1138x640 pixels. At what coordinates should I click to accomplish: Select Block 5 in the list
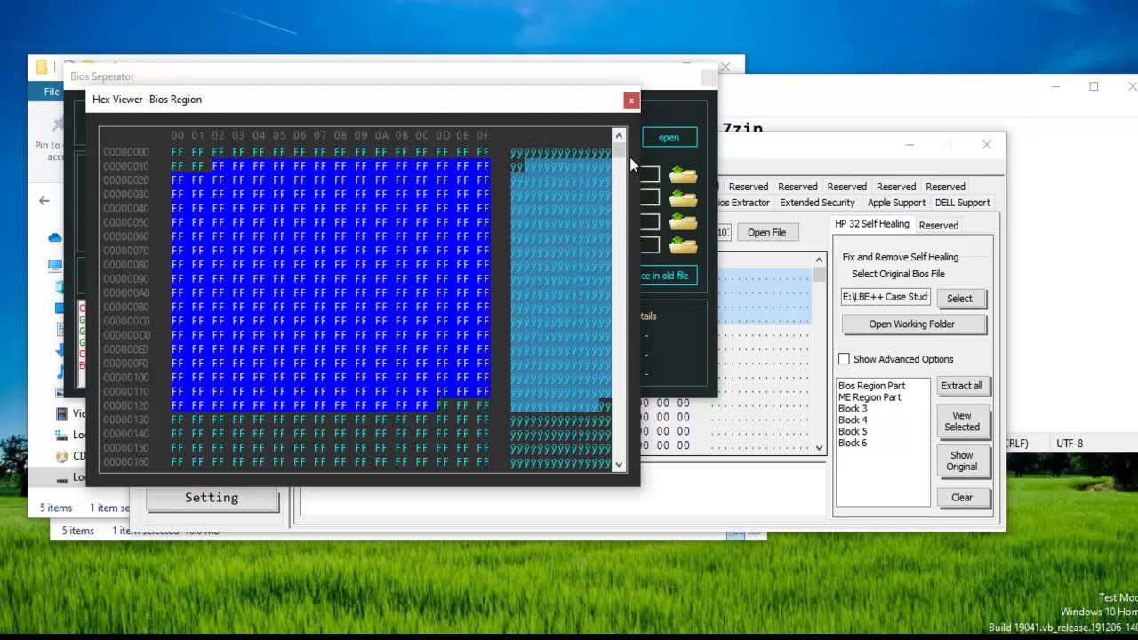tap(853, 432)
